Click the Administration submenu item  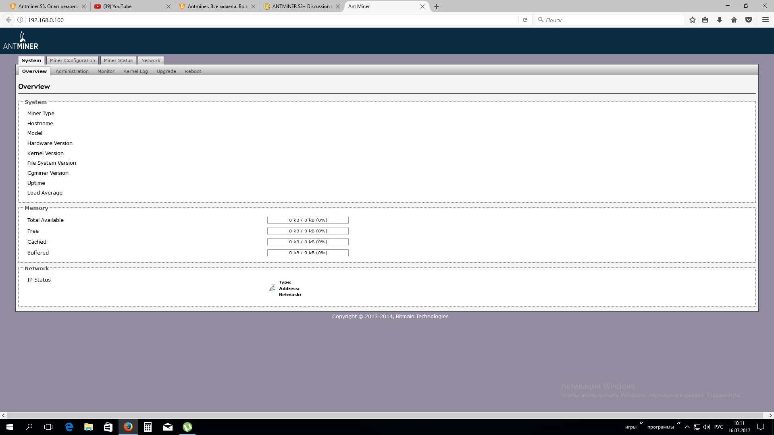(72, 71)
